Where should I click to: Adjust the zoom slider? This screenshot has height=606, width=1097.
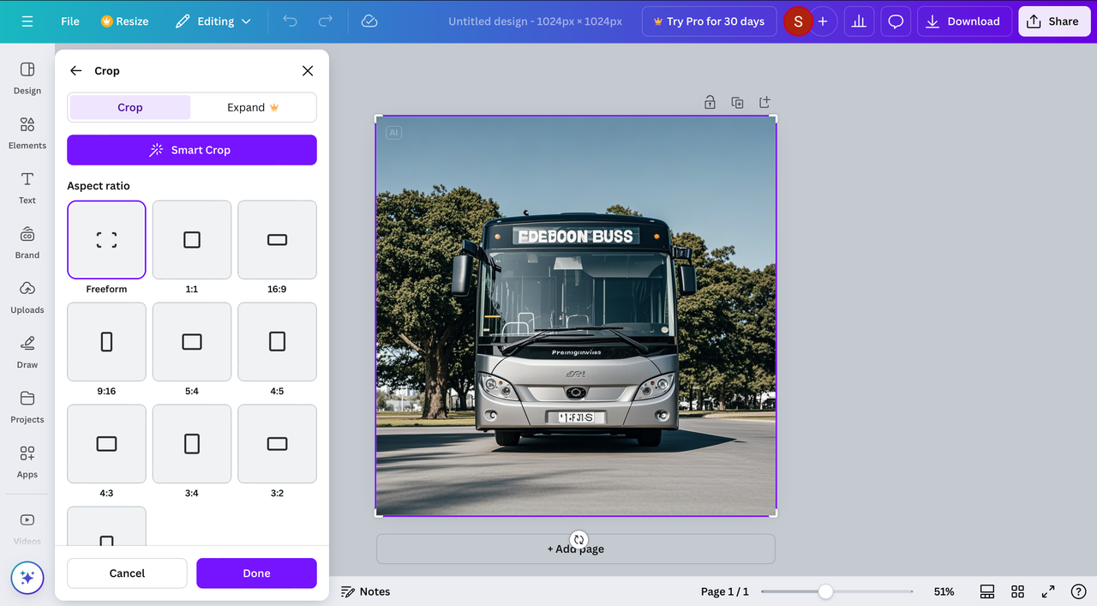[x=825, y=591]
